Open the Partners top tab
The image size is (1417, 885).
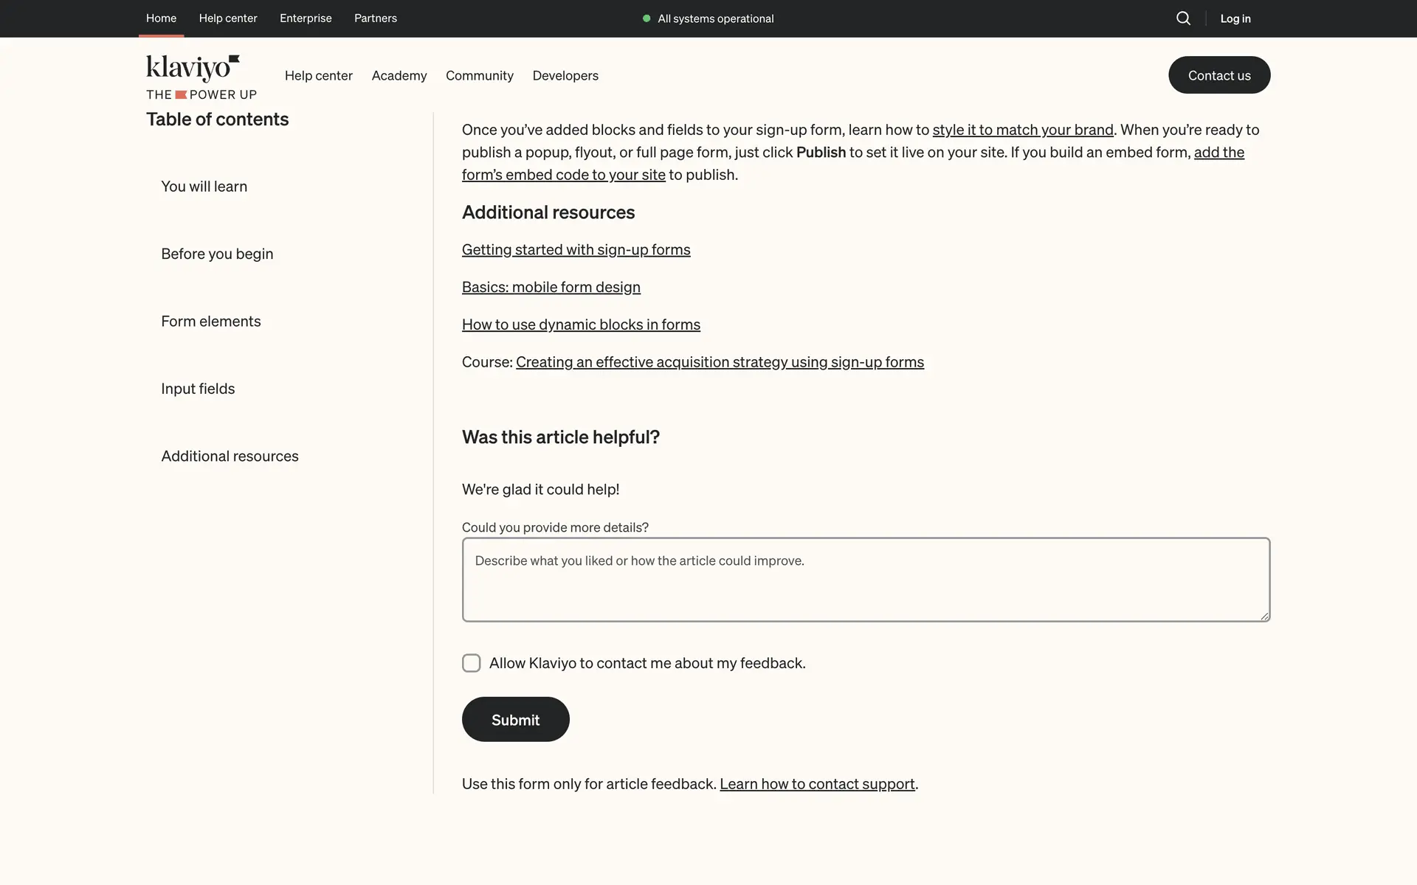[375, 18]
